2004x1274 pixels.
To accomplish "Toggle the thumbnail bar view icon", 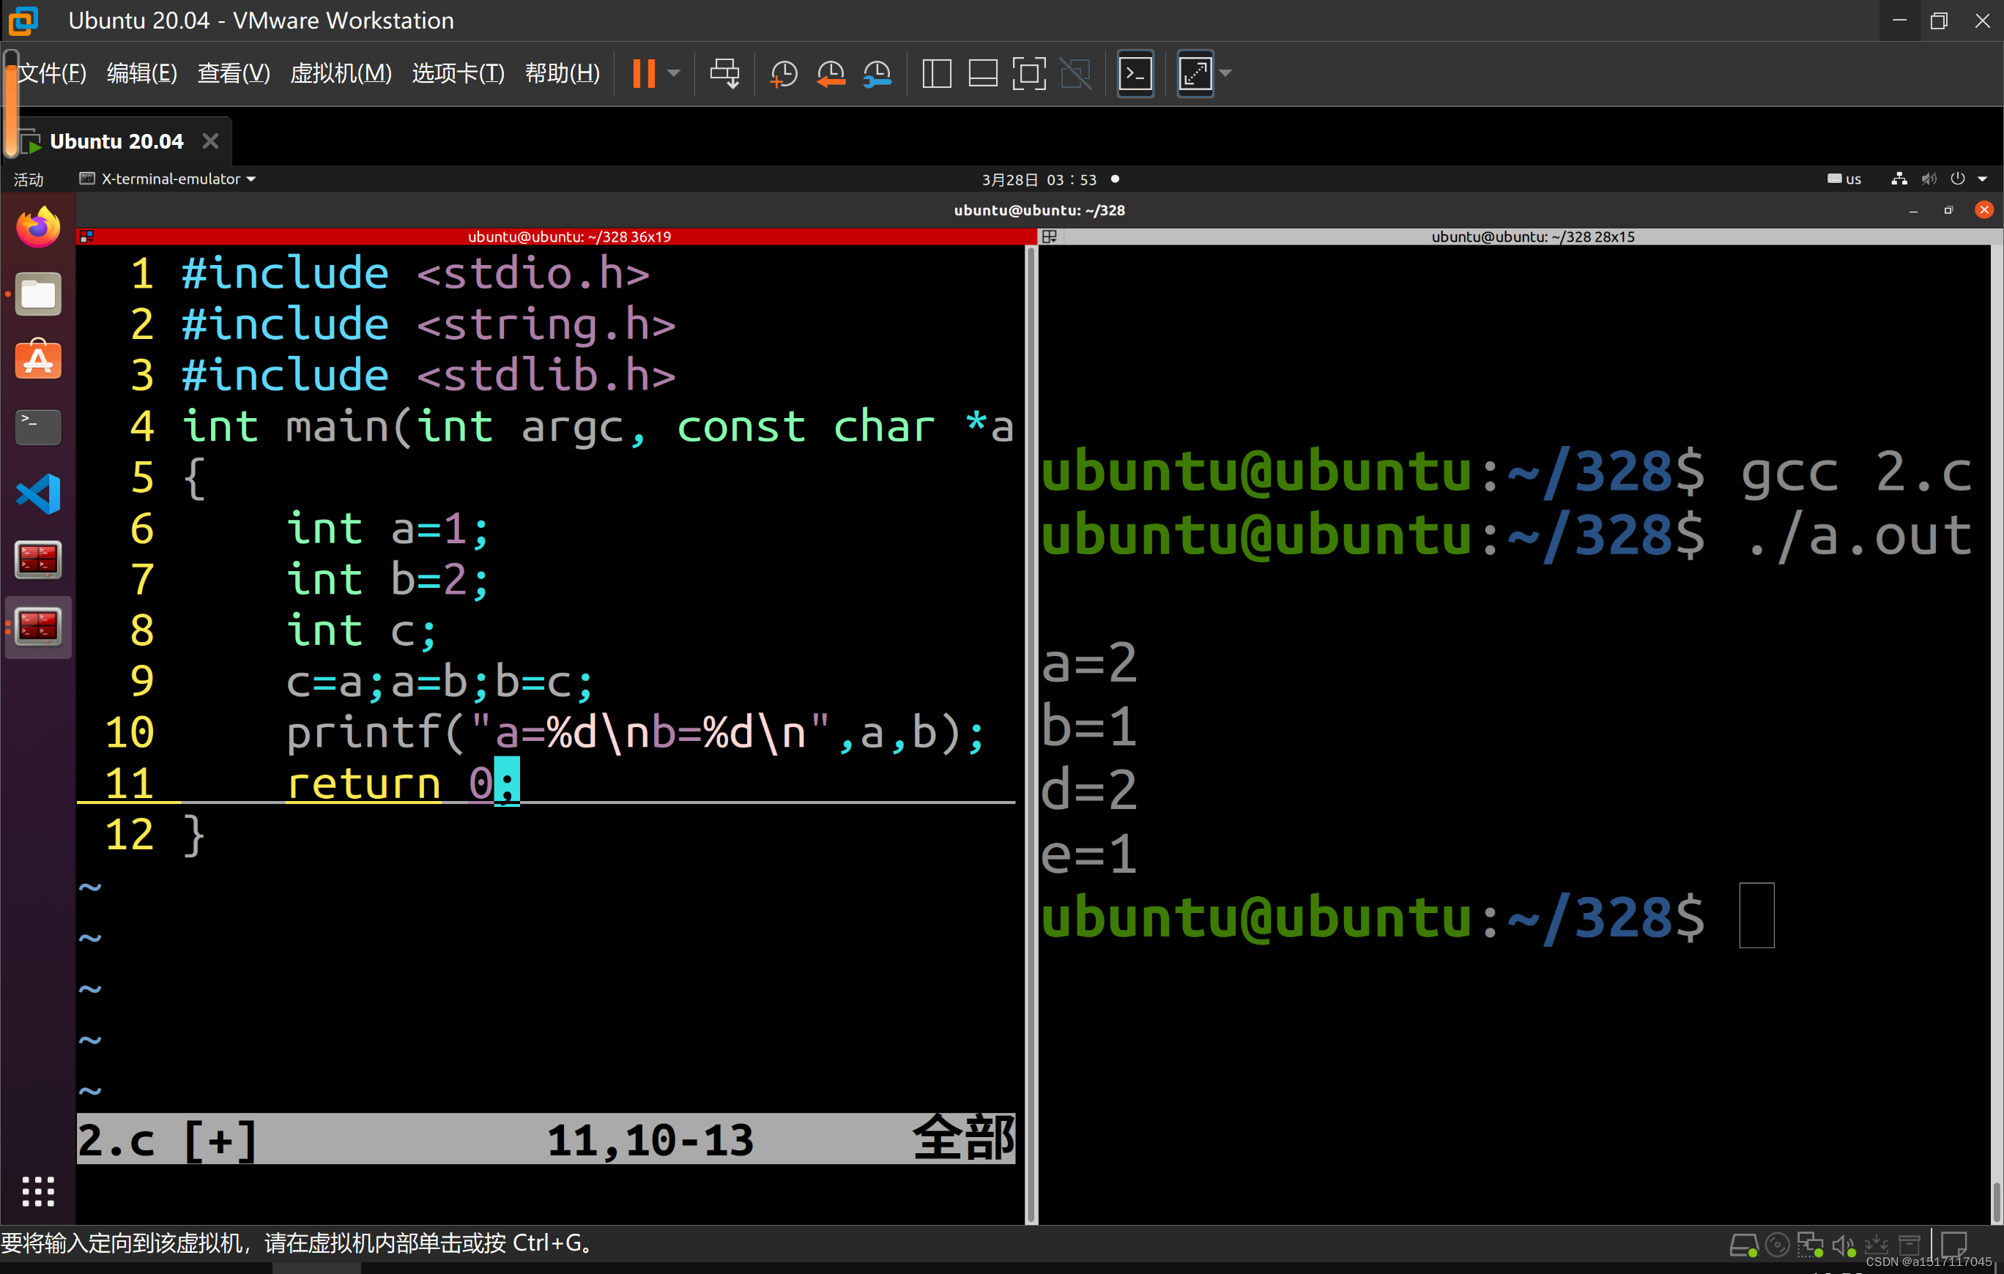I will 983,73.
